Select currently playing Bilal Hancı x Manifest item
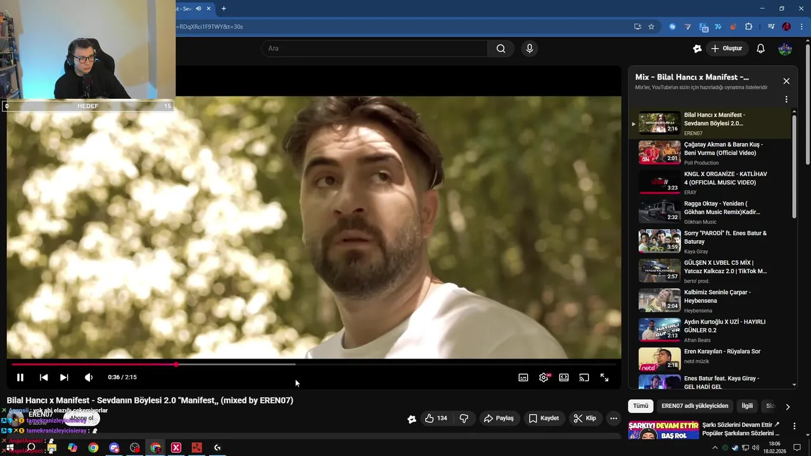The width and height of the screenshot is (811, 456). (x=710, y=123)
